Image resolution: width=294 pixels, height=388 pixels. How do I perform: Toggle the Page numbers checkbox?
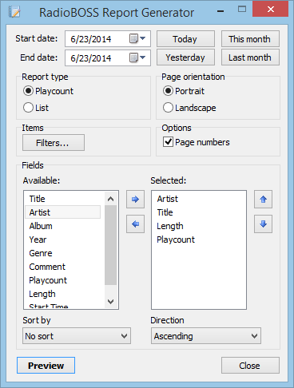tap(168, 142)
